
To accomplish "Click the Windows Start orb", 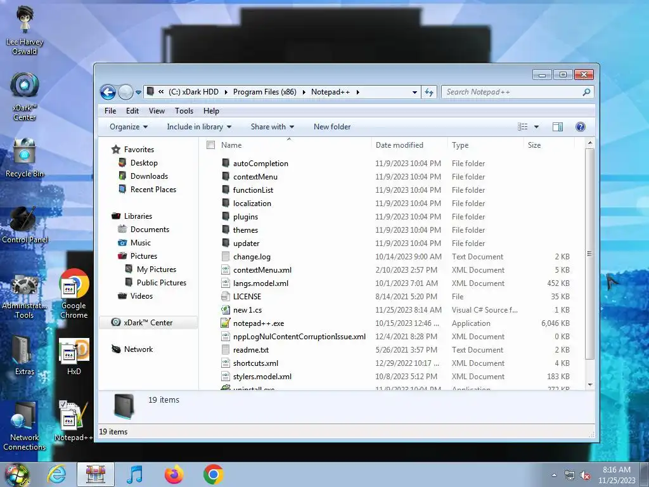I will (x=16, y=475).
